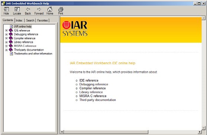Click the help window title bar icon
This screenshot has width=207, height=135.
pyautogui.click(x=3, y=3)
